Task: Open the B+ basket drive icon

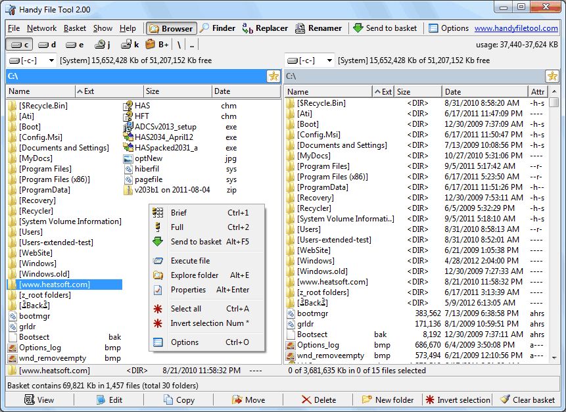Action: point(157,45)
